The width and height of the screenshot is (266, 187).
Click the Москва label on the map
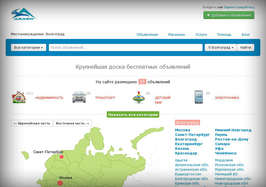click(x=66, y=178)
